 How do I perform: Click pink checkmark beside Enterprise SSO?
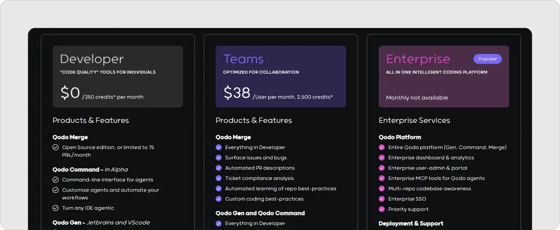pyautogui.click(x=382, y=199)
